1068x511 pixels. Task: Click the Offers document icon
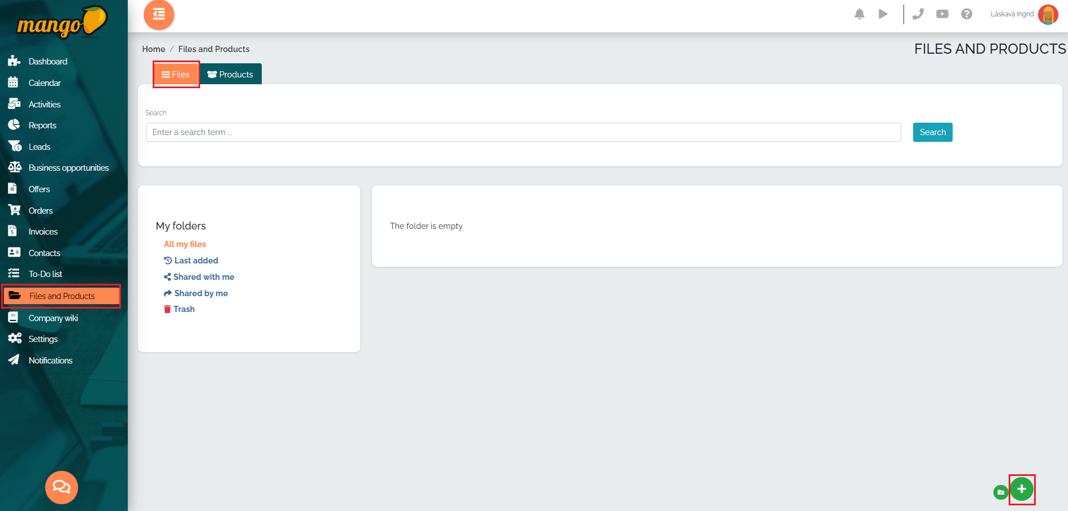12,189
